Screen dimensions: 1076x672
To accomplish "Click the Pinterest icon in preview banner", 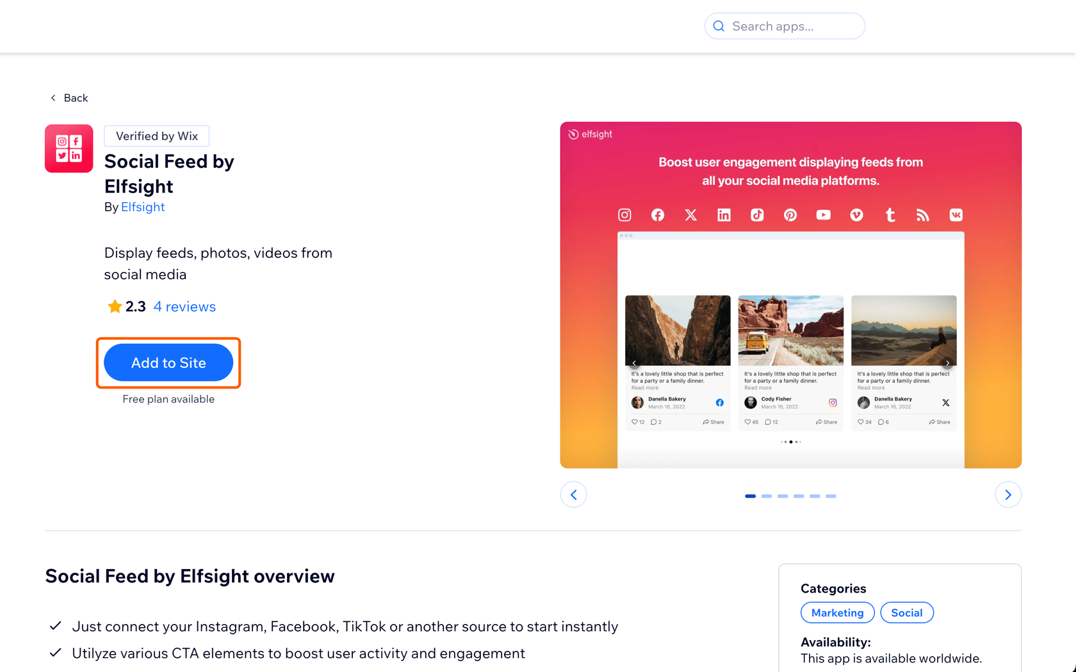I will coord(790,215).
